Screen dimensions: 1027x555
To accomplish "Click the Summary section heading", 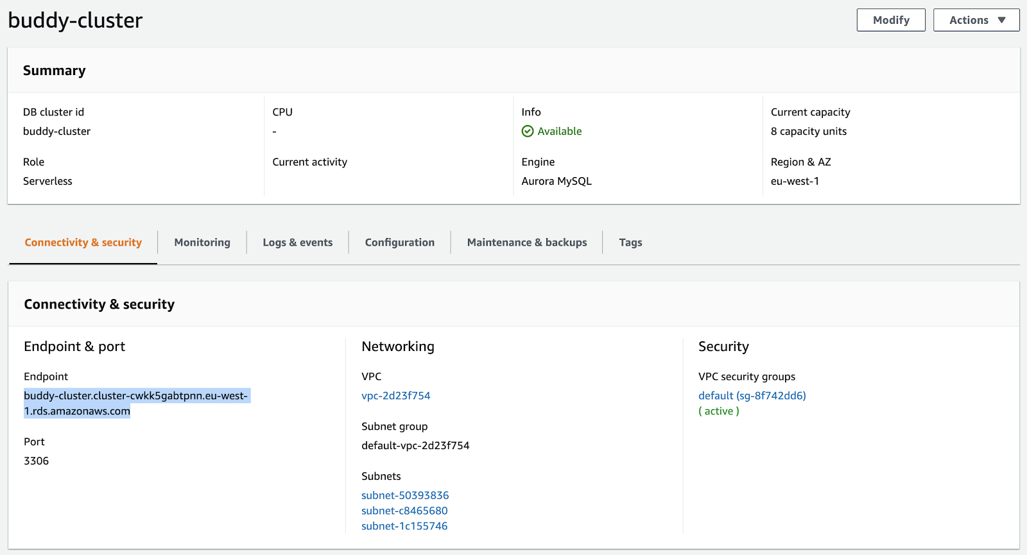I will (54, 71).
